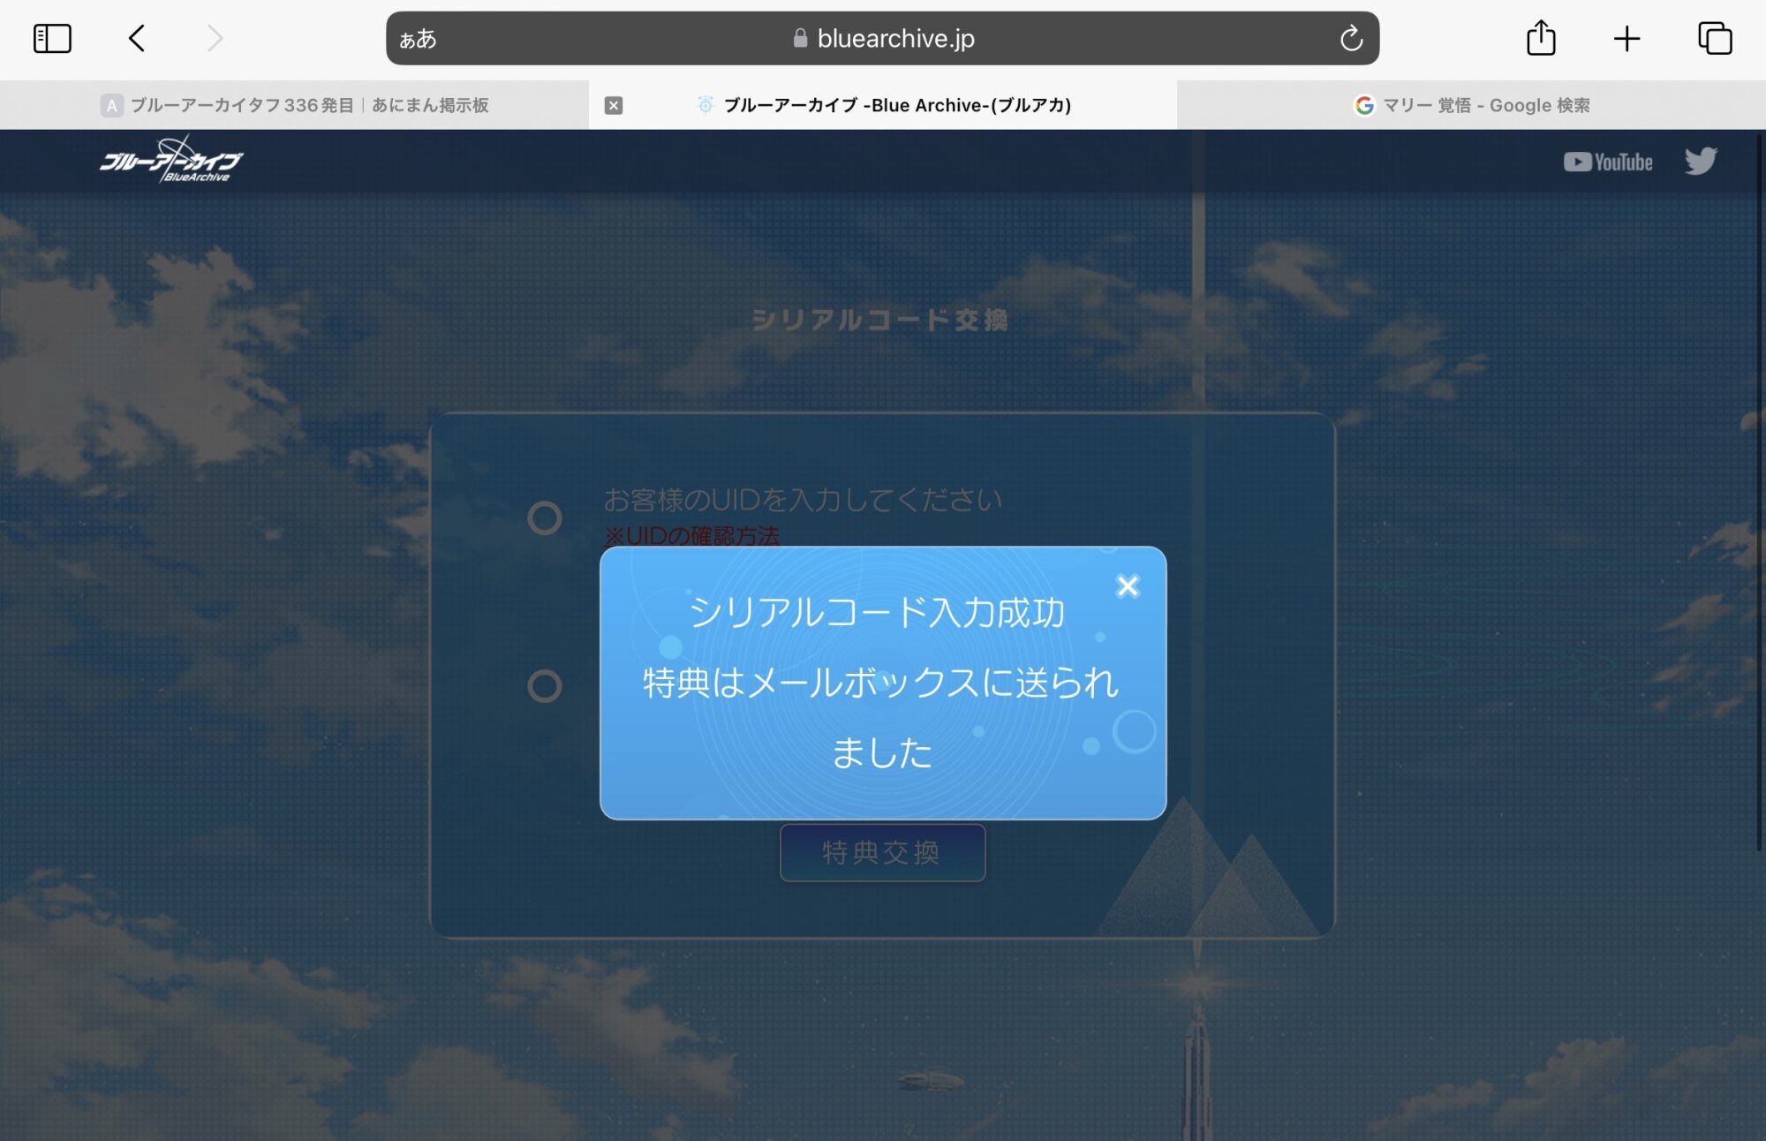Viewport: 1766px width, 1141px height.
Task: Show the tab overview icon
Action: point(1715,38)
